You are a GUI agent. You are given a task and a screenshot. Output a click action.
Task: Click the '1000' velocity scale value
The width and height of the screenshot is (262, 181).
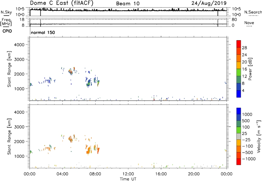(x=247, y=114)
